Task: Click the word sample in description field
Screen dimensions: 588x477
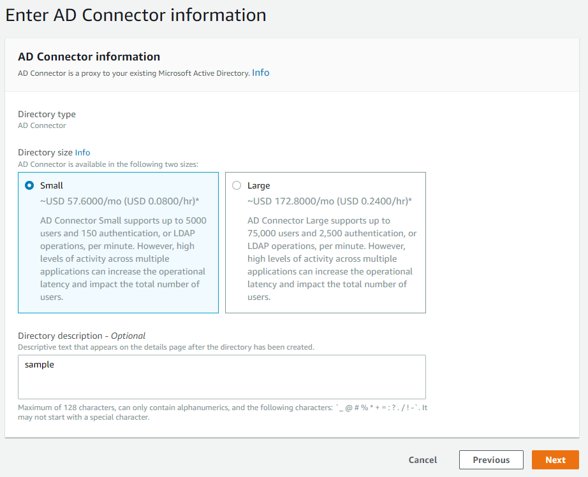Action: (40, 365)
